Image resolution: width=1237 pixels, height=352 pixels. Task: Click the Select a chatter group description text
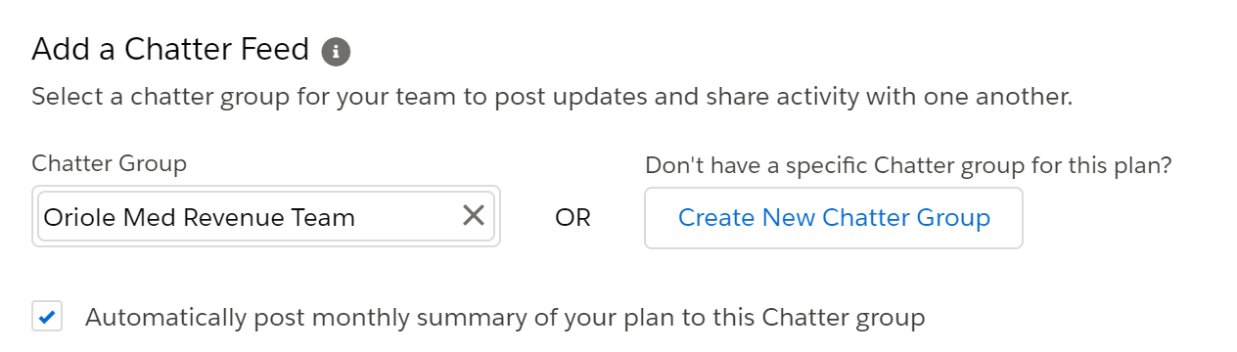click(x=552, y=98)
